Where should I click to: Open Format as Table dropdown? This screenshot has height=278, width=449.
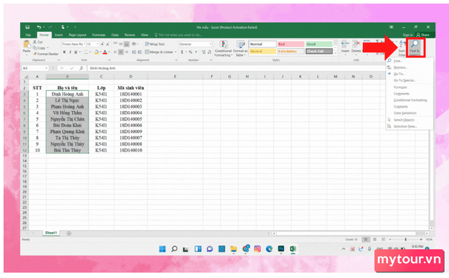point(241,48)
